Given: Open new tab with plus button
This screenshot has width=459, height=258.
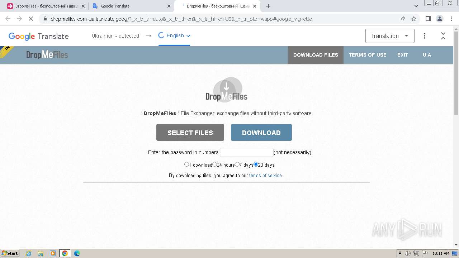Looking at the screenshot, I should coord(268,6).
